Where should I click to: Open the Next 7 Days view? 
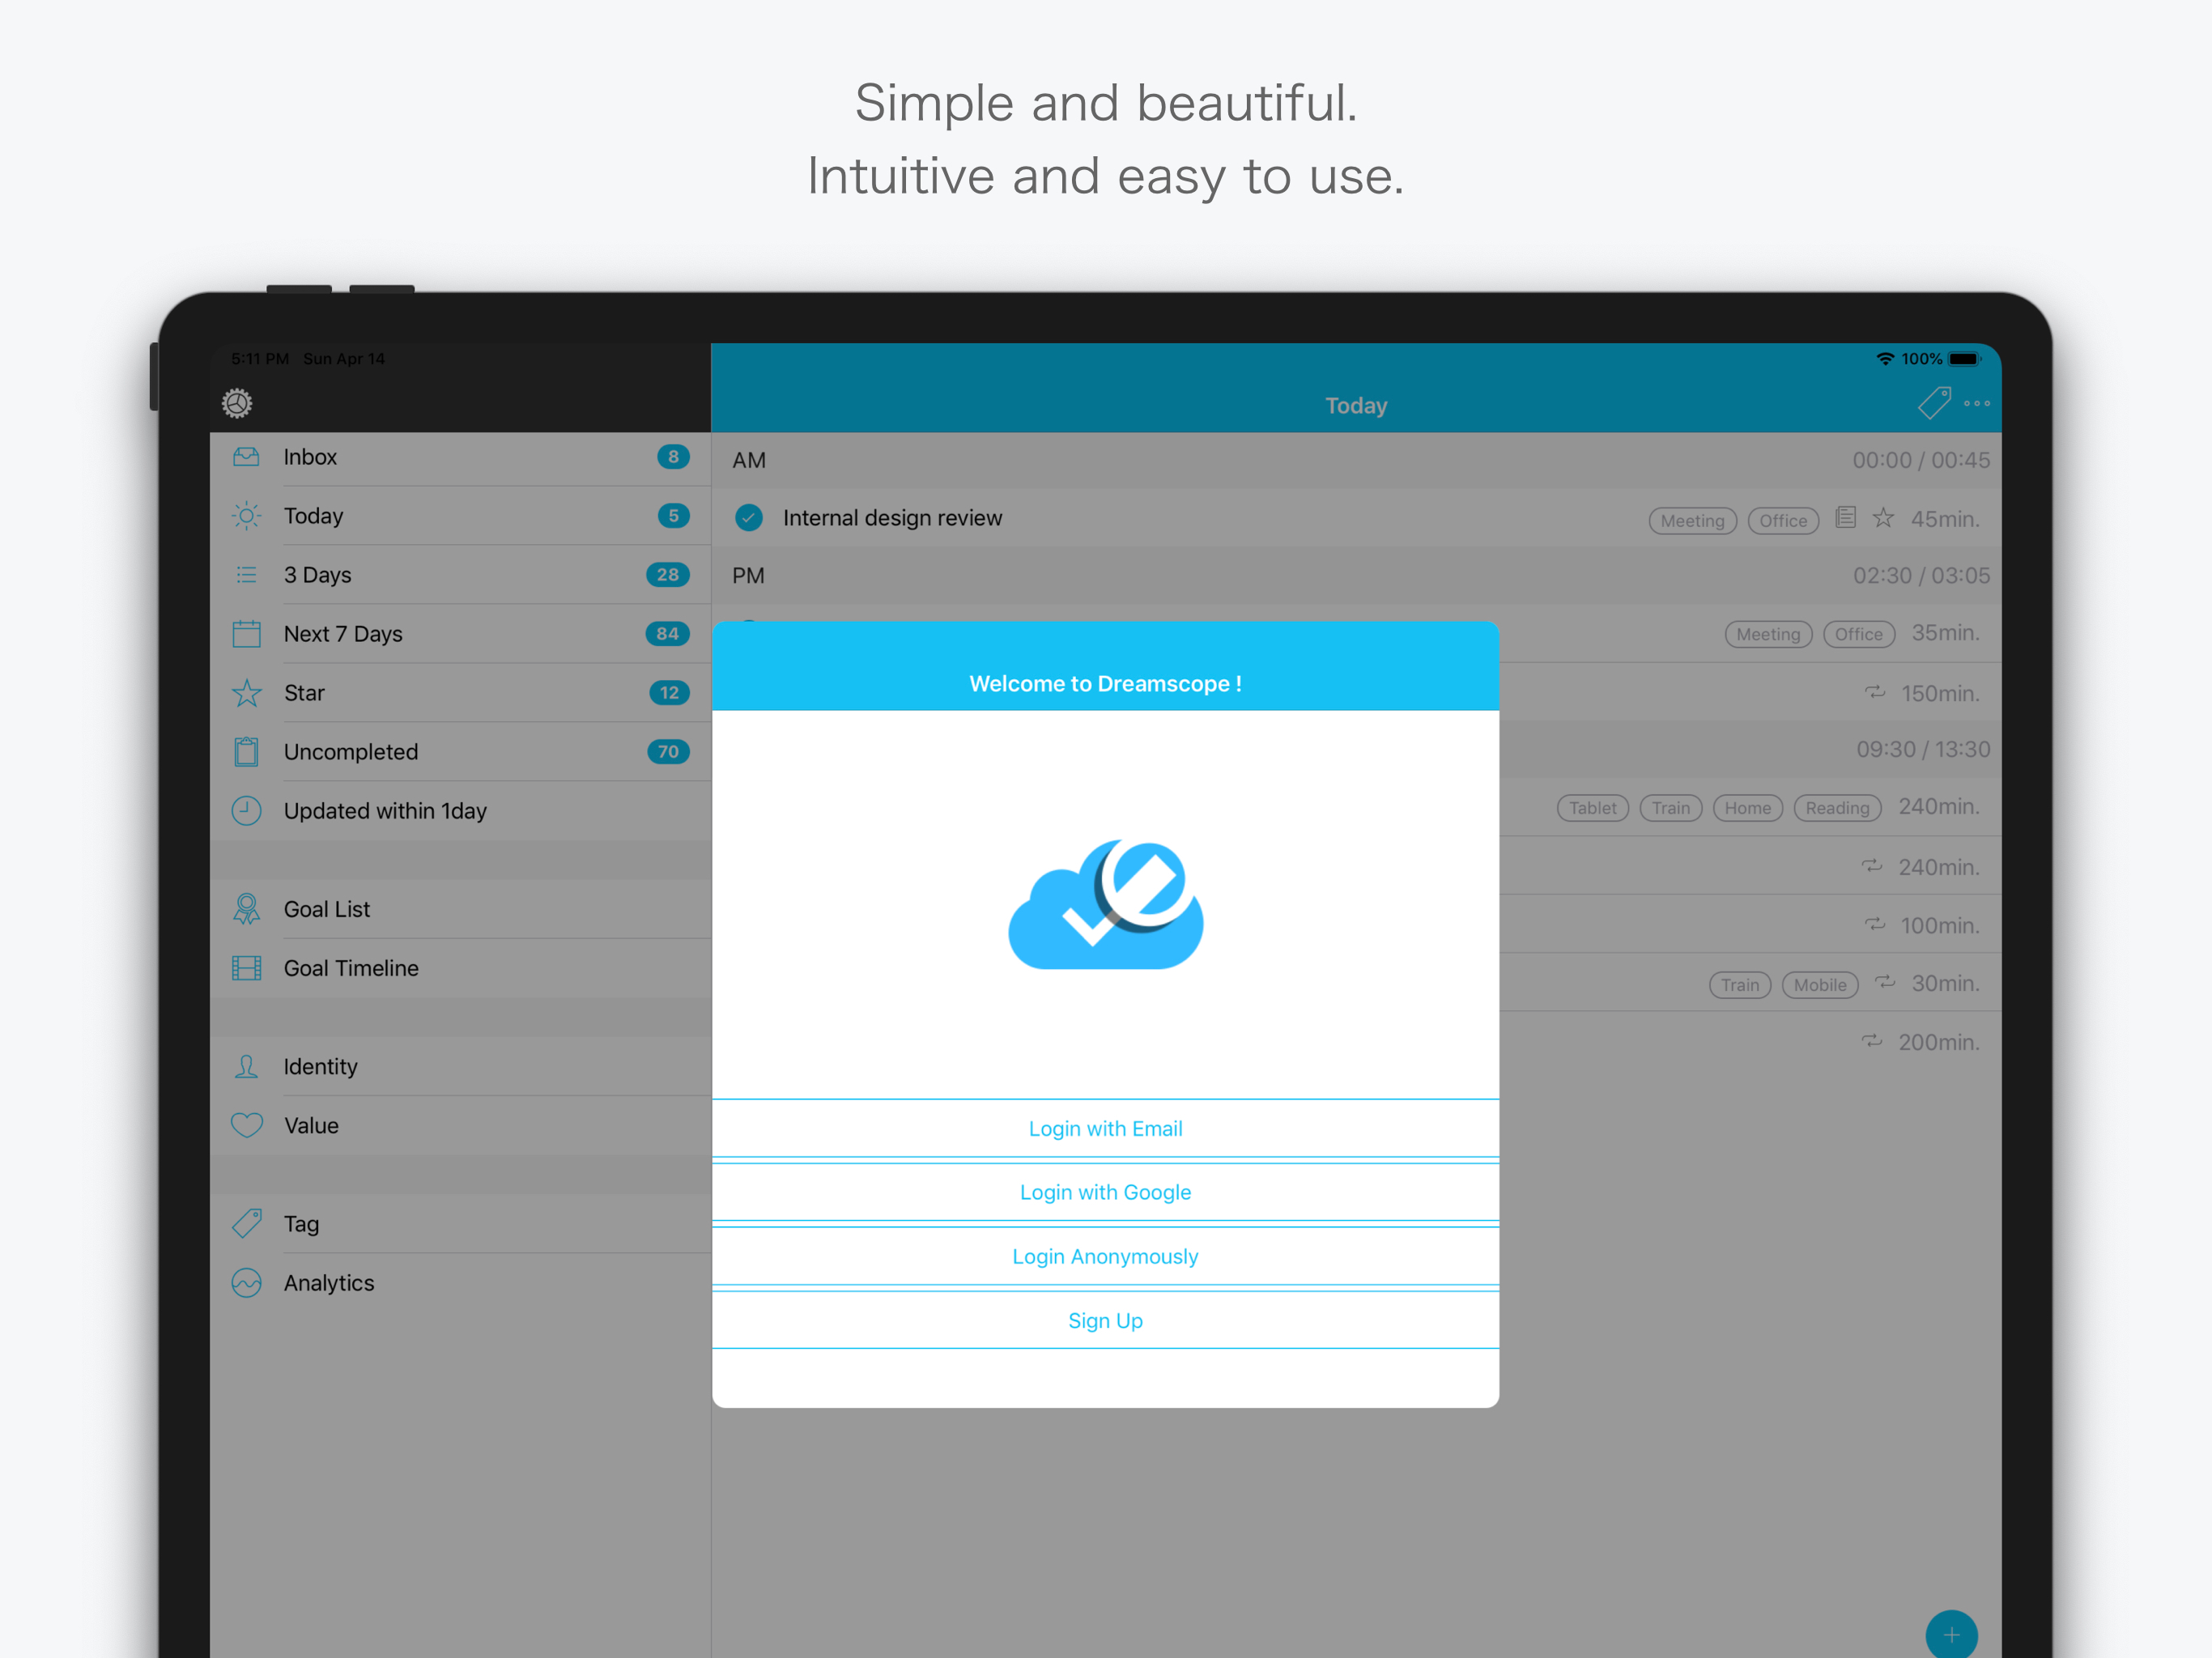pyautogui.click(x=460, y=634)
